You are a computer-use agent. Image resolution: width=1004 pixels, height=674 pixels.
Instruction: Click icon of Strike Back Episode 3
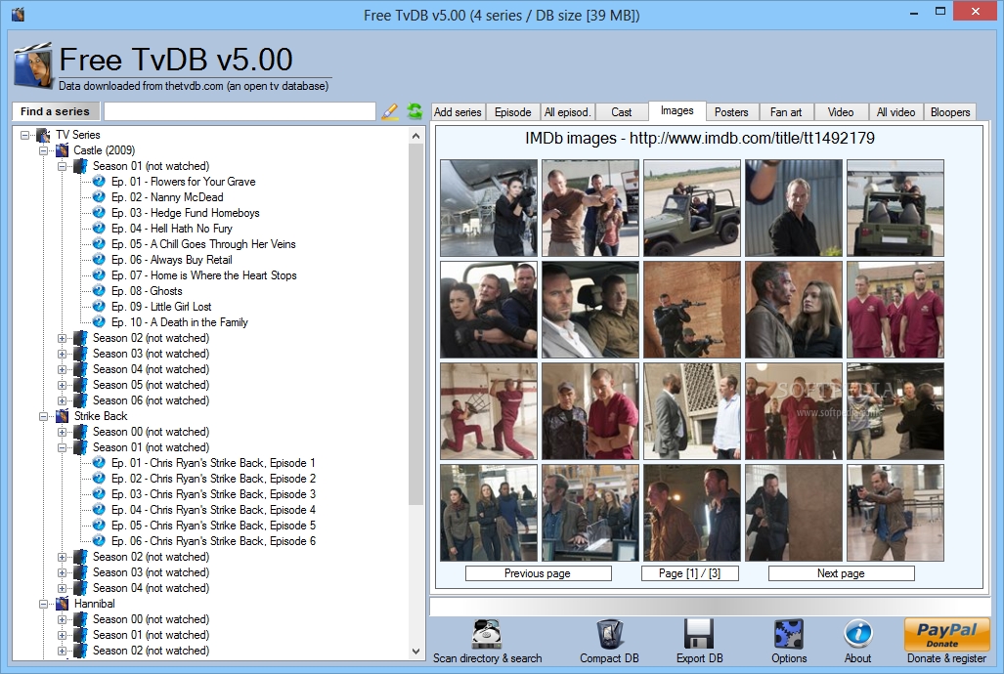[x=99, y=494]
